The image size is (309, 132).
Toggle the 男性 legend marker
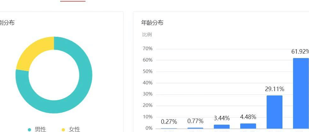37,129
